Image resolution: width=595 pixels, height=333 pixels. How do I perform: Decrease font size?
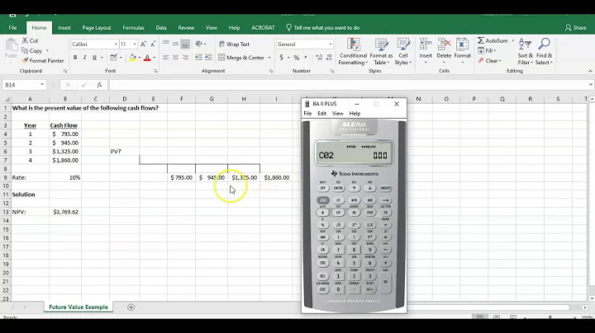click(153, 45)
